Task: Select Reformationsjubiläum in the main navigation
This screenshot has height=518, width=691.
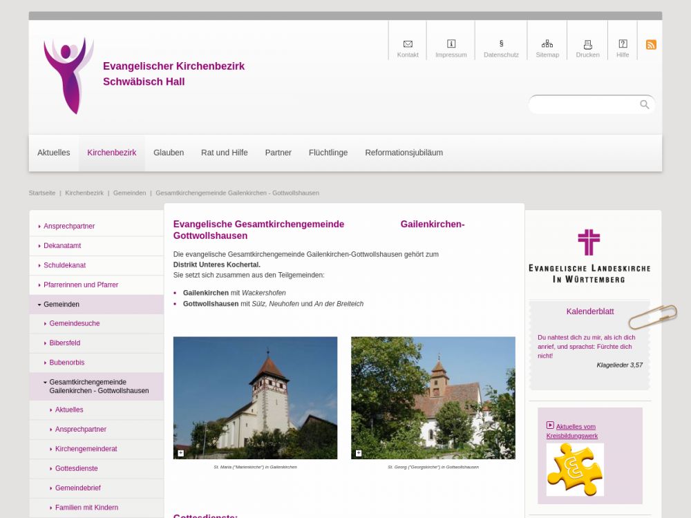Action: coord(404,153)
